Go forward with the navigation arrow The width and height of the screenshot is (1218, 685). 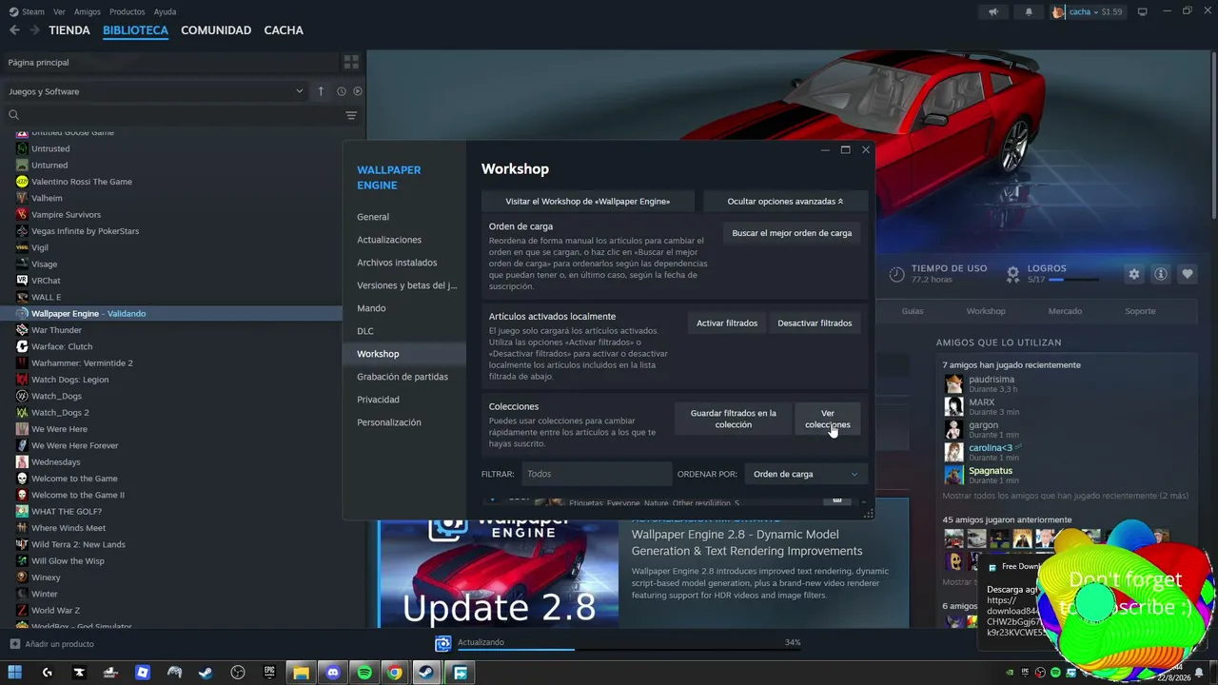34,30
